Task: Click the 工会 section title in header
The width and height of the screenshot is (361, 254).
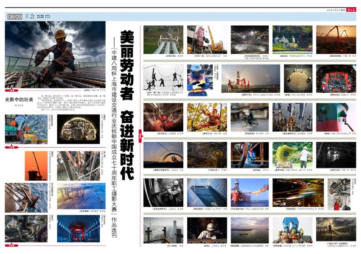Action: click(30, 17)
